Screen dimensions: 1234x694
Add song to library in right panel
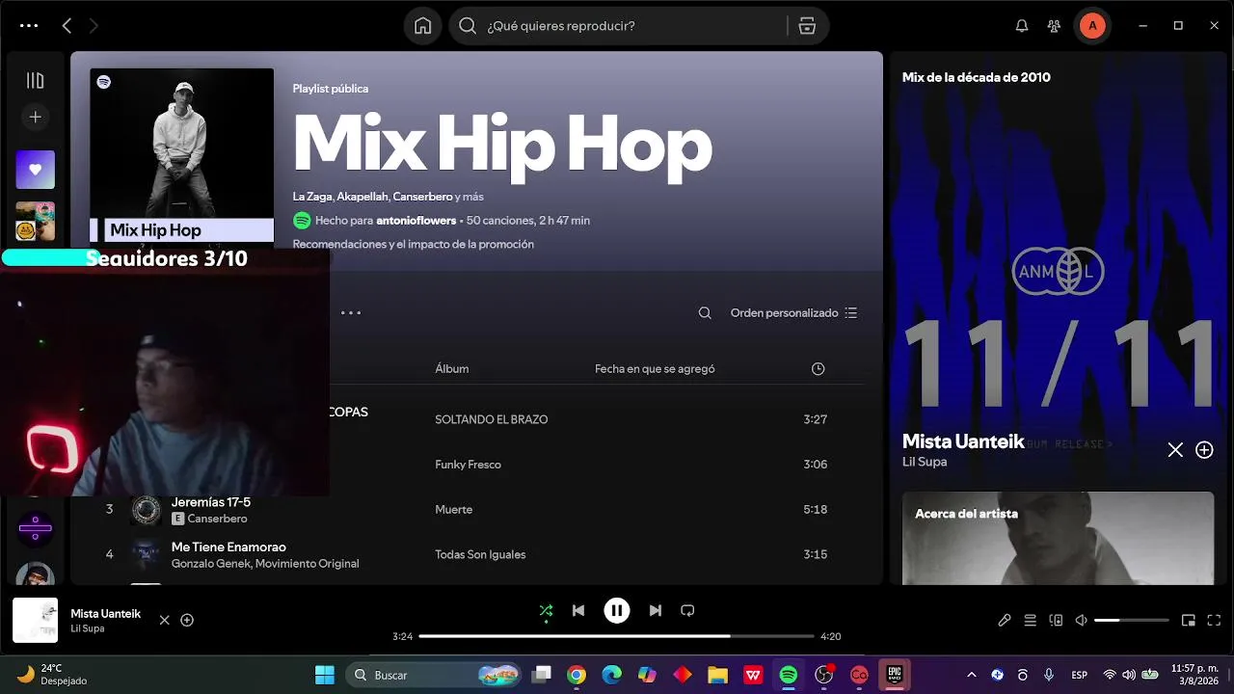coord(1204,450)
